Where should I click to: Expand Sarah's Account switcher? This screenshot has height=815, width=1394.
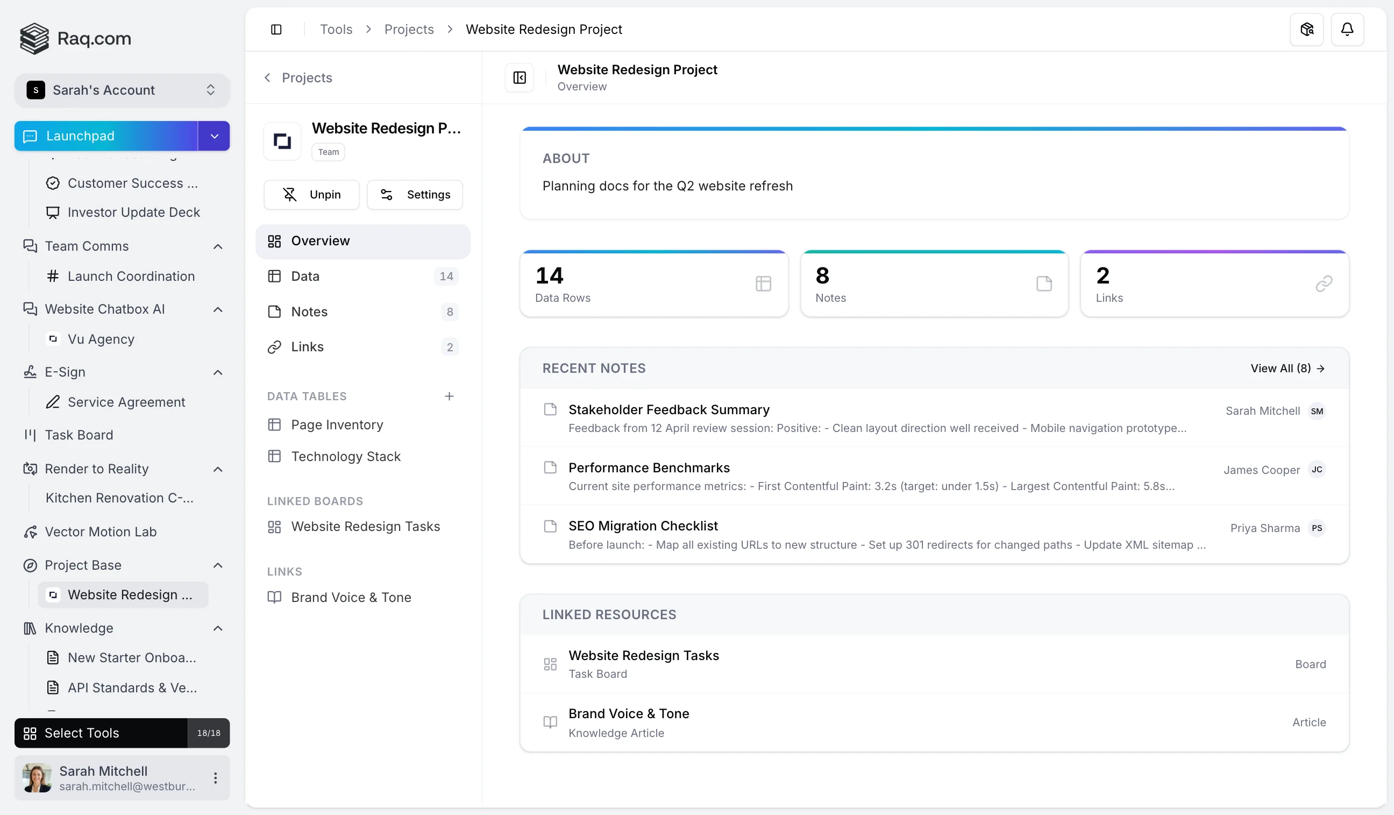tap(122, 90)
